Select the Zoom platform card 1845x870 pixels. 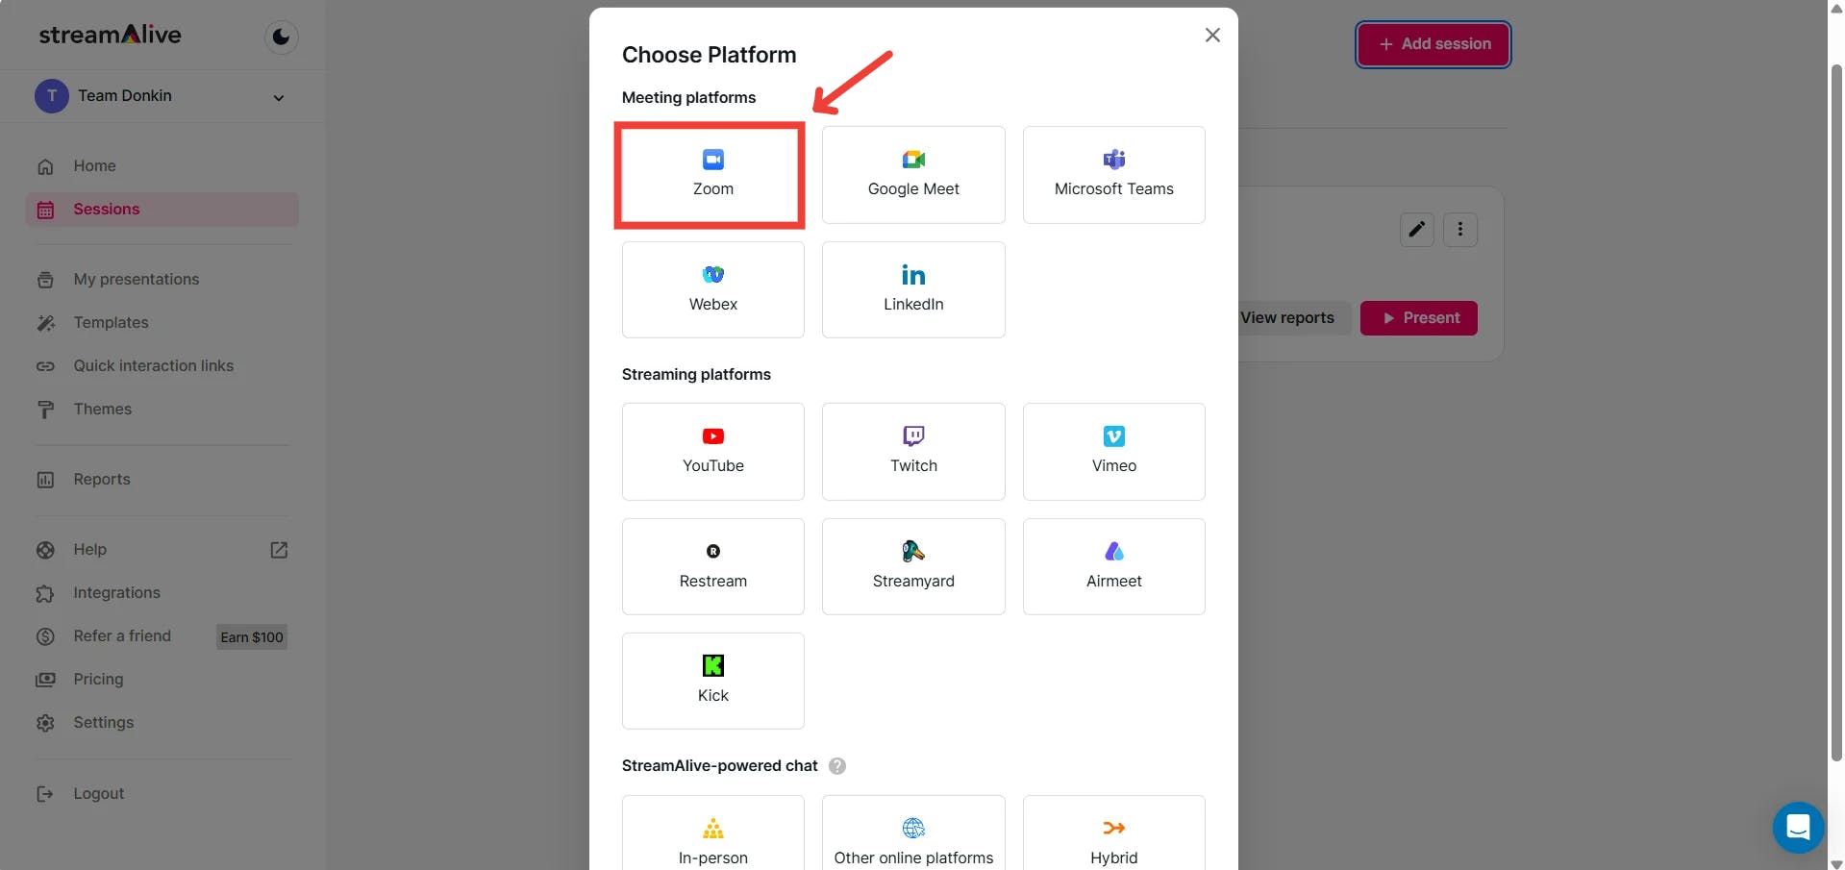[x=712, y=175]
